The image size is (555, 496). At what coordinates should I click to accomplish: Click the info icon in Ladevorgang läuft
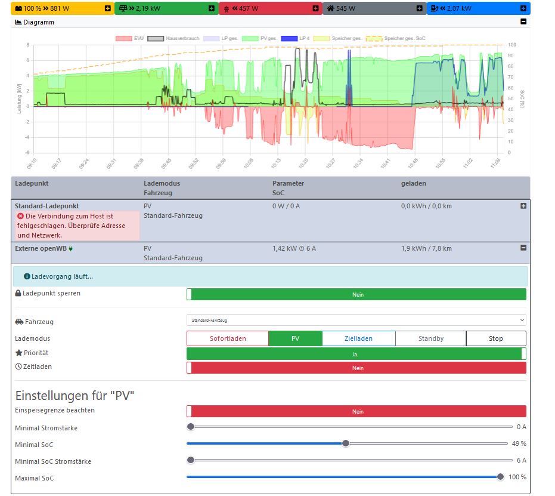click(x=27, y=276)
